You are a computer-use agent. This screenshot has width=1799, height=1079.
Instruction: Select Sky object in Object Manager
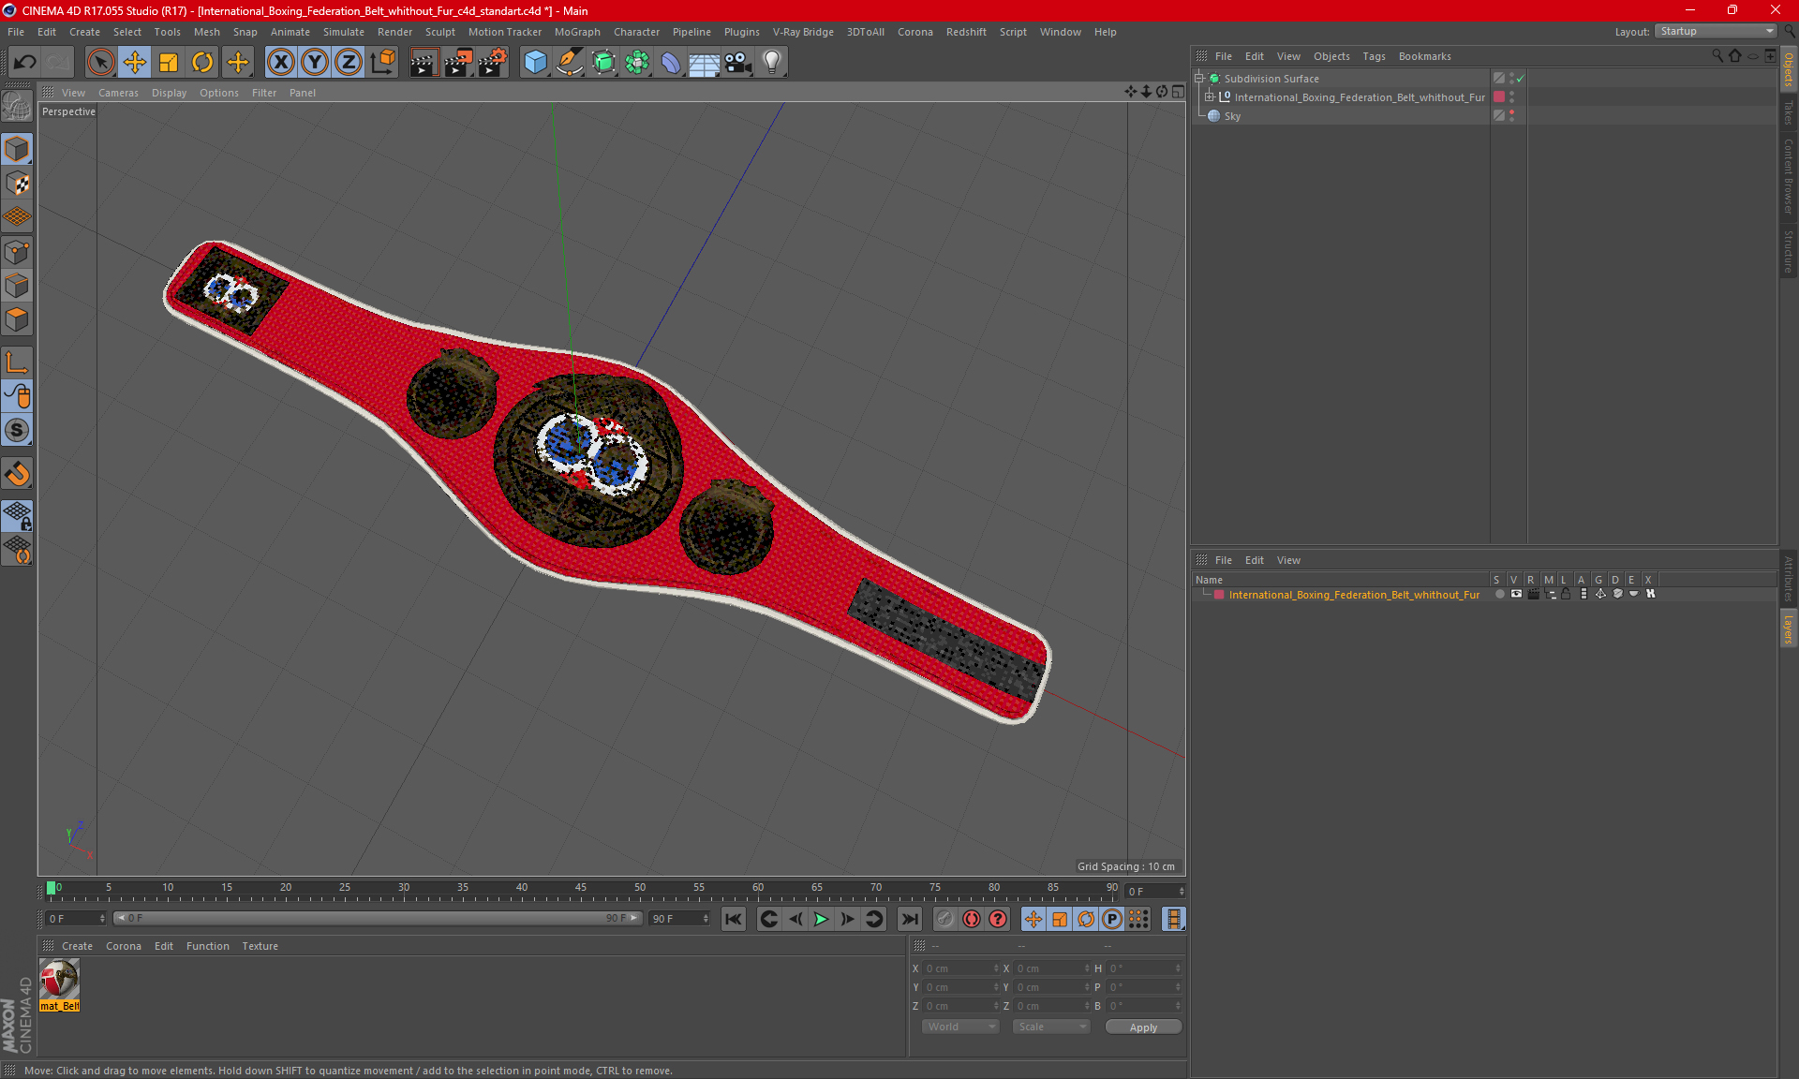1232,115
